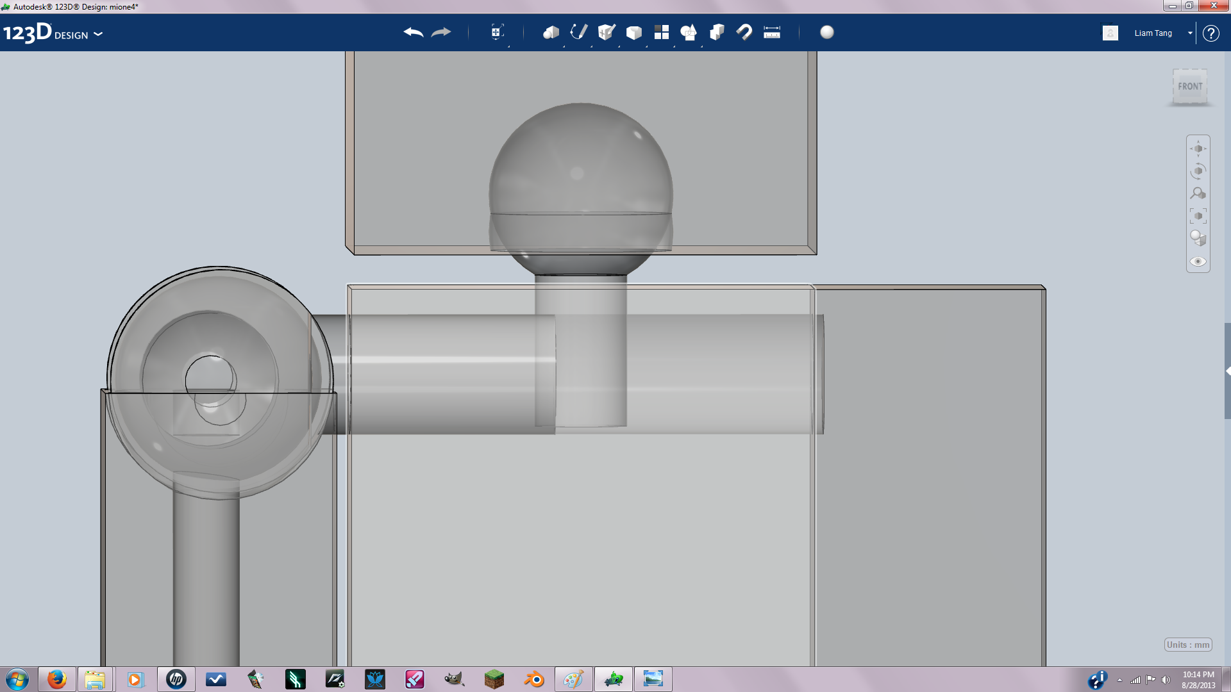Toggle the show/hide eye icon
This screenshot has height=692, width=1231.
(1198, 261)
